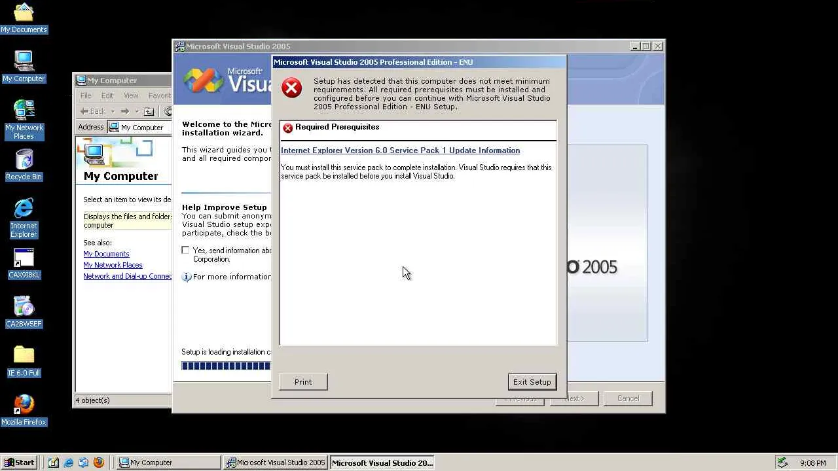
Task: Open the View menu in My Computer
Action: point(131,96)
